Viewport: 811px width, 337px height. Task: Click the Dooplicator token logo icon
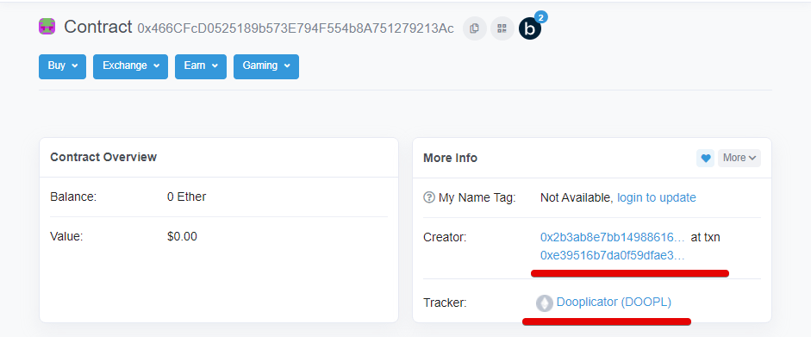[x=544, y=303]
